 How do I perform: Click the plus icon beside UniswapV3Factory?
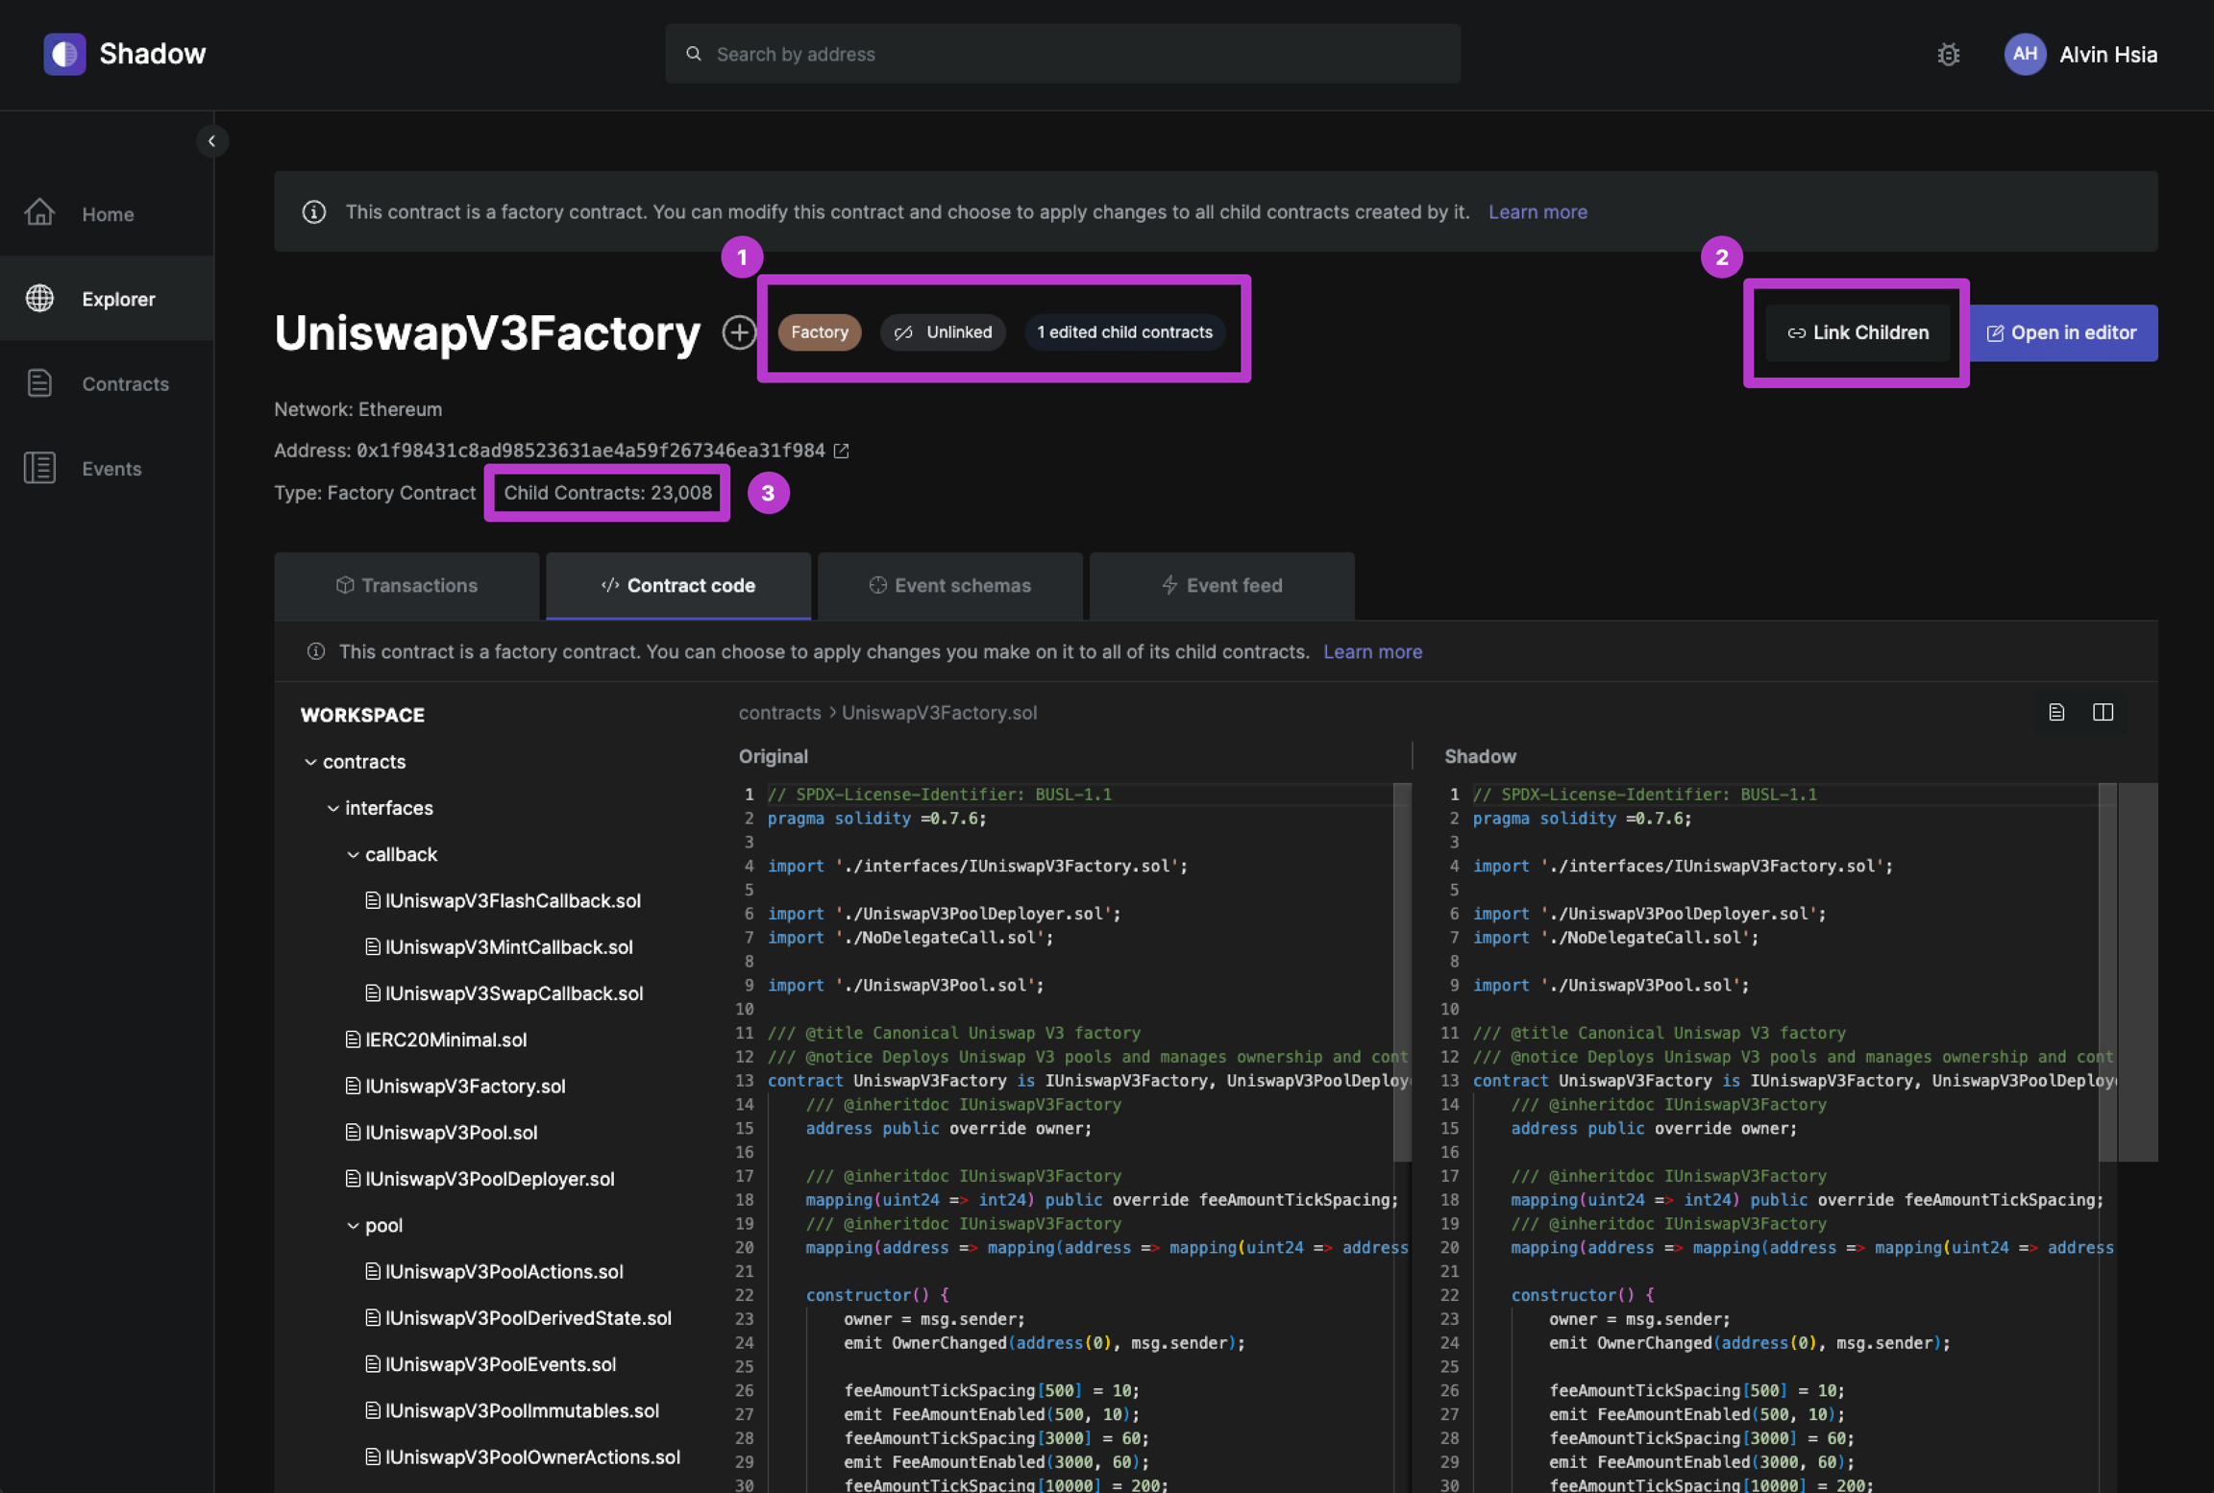(x=738, y=332)
